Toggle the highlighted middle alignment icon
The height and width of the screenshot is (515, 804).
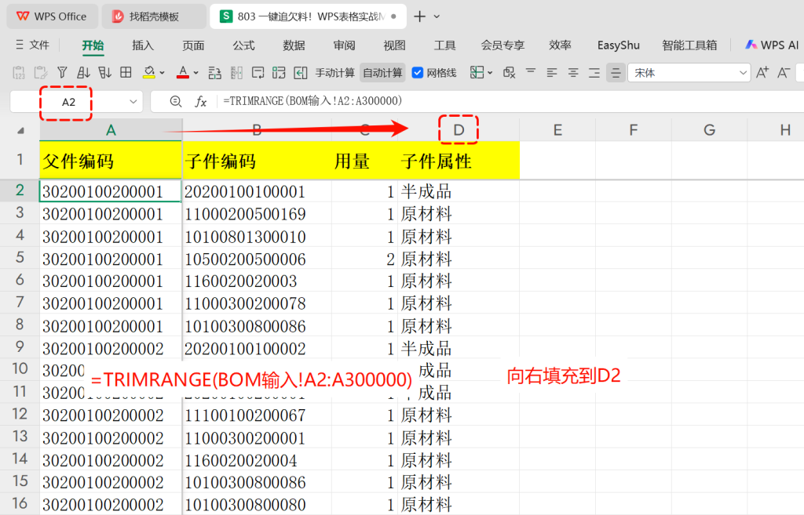click(x=616, y=73)
